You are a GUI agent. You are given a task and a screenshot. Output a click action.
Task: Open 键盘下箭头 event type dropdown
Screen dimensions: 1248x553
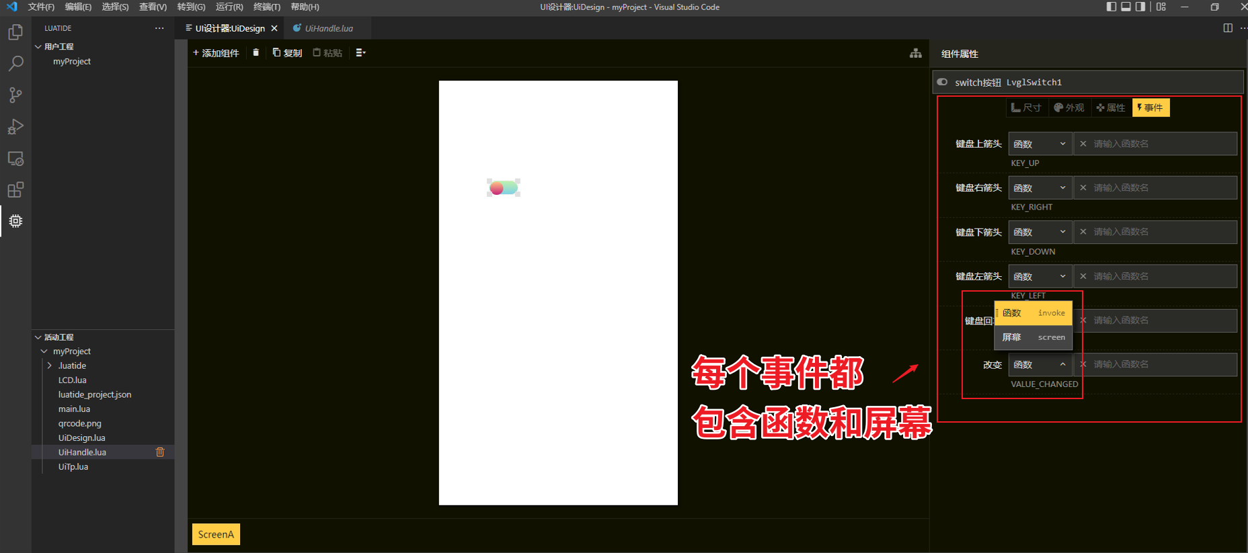click(x=1040, y=232)
